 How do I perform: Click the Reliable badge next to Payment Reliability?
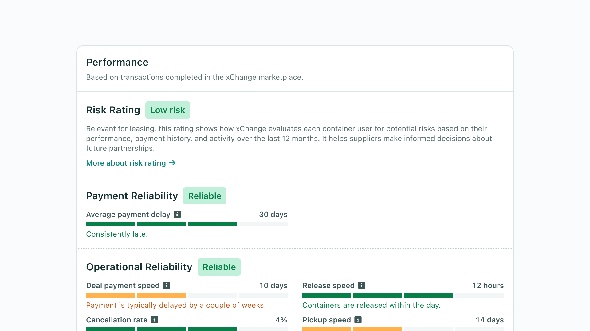pos(205,196)
